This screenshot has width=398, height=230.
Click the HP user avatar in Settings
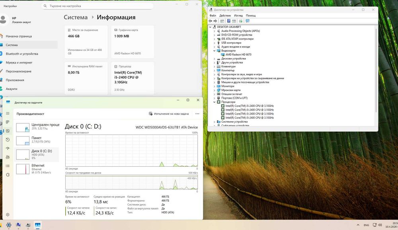pyautogui.click(x=3, y=19)
